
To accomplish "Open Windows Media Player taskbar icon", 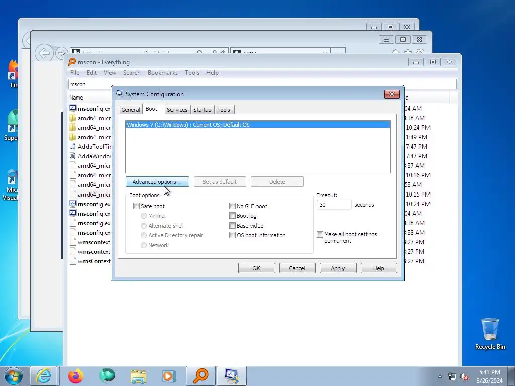I will point(169,376).
